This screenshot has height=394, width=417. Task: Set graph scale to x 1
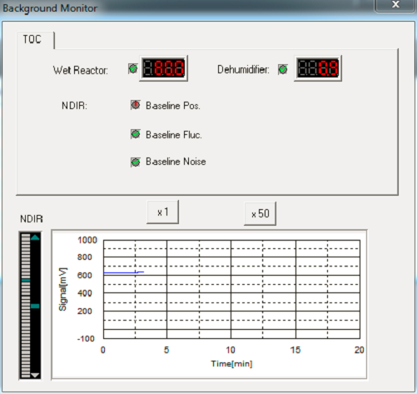pyautogui.click(x=162, y=212)
